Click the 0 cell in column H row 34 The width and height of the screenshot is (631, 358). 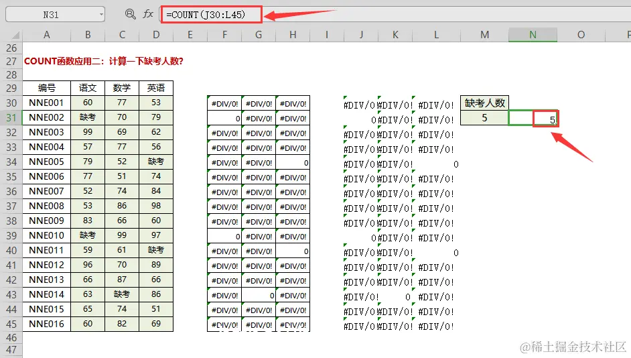(x=293, y=163)
